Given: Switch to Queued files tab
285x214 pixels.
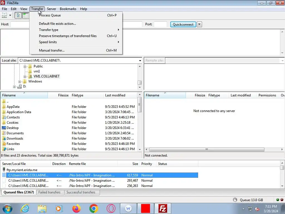Looking at the screenshot, I should pos(19,192).
